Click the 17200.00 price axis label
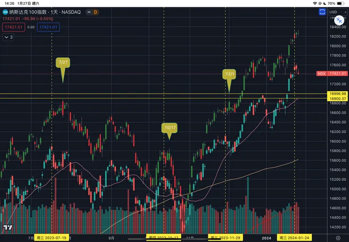 [338, 84]
